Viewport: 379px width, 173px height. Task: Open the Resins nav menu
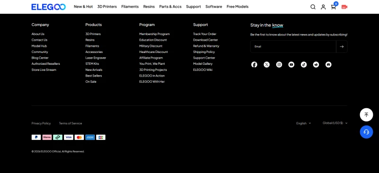149,7
